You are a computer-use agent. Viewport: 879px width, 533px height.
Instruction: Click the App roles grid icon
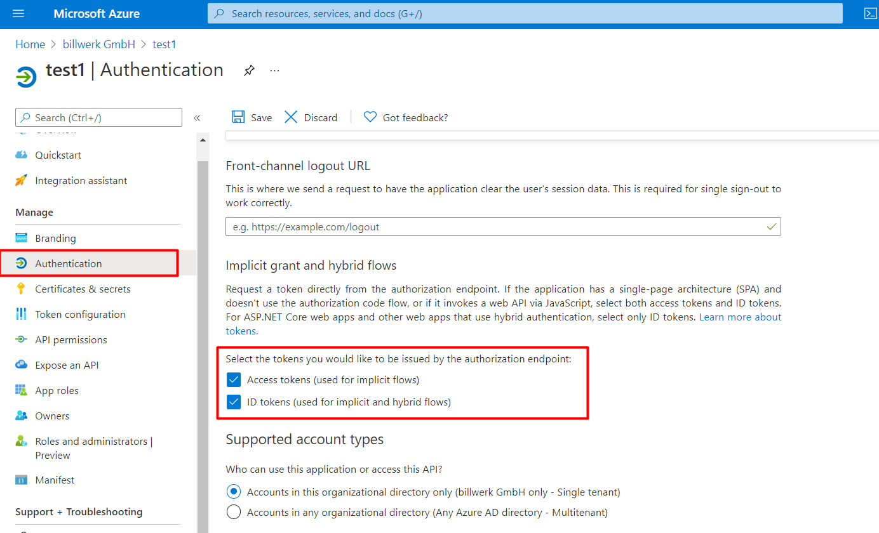coord(22,390)
